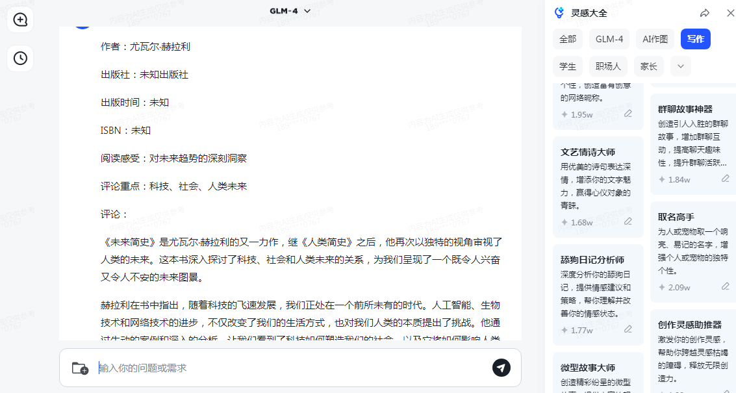Edit icon on 群聊故事神器 card

point(725,179)
